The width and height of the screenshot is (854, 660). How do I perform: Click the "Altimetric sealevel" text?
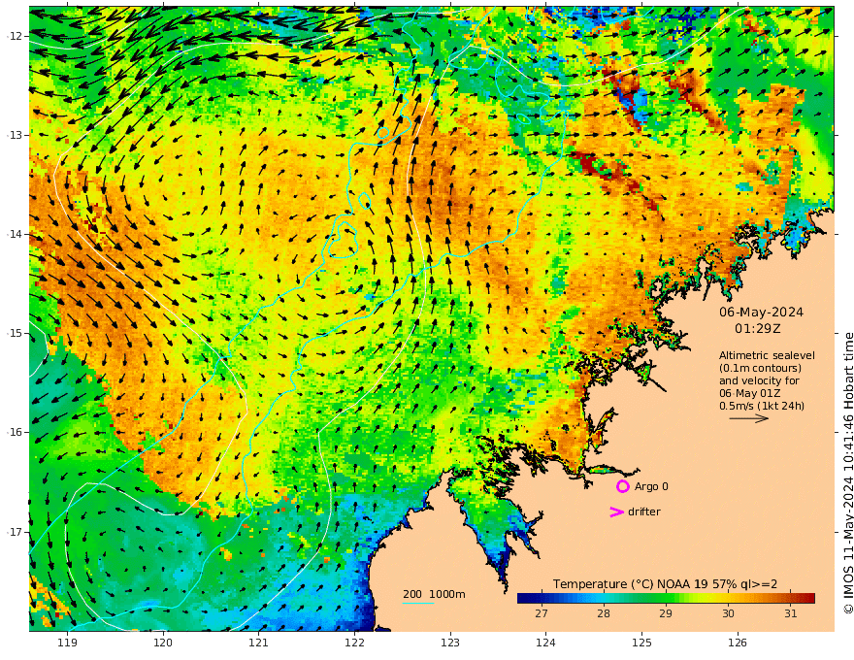tap(767, 355)
